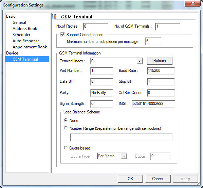Select the GSM Terminal tree item
Screen dimensions: 203x188
click(x=27, y=59)
